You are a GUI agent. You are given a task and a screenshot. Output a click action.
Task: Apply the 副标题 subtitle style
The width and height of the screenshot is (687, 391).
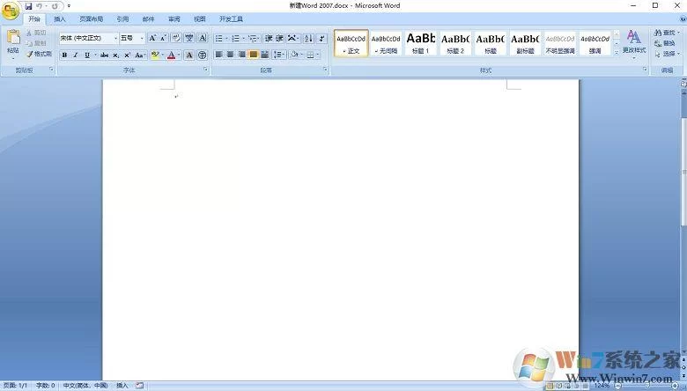coord(525,43)
